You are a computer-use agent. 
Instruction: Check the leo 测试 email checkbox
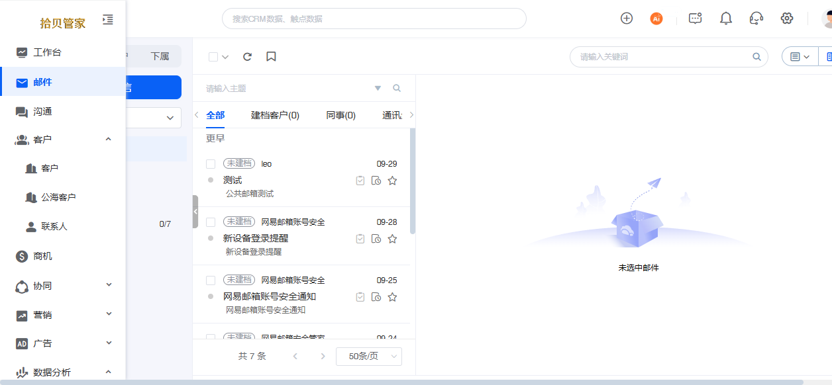tap(211, 164)
